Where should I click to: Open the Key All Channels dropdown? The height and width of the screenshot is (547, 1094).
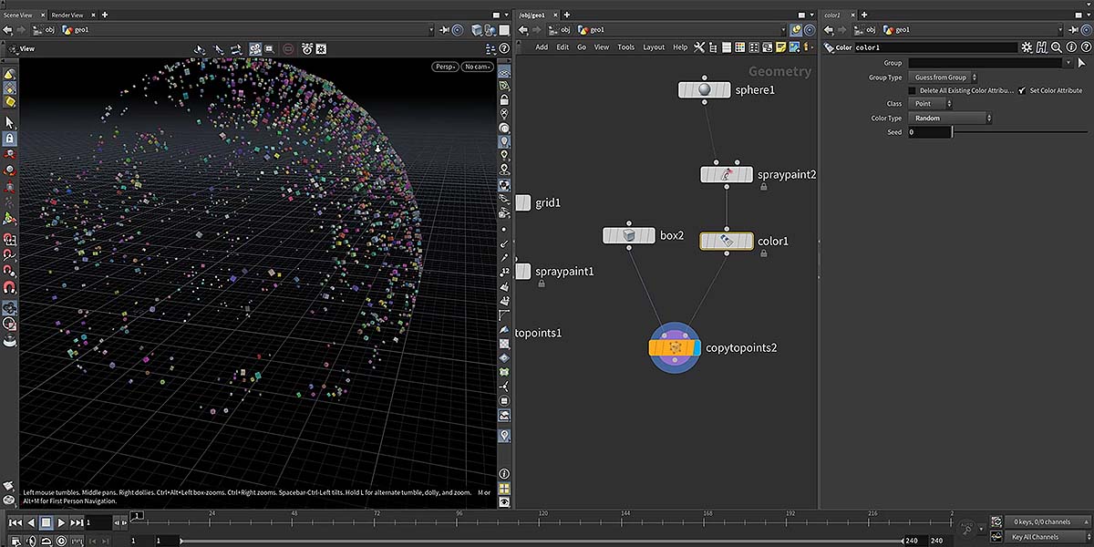click(x=1046, y=537)
